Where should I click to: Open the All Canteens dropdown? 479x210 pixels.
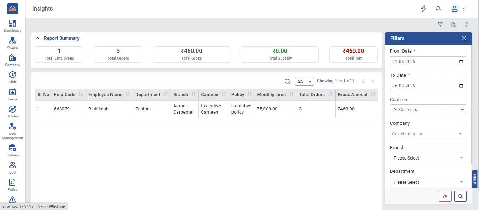[x=428, y=110]
